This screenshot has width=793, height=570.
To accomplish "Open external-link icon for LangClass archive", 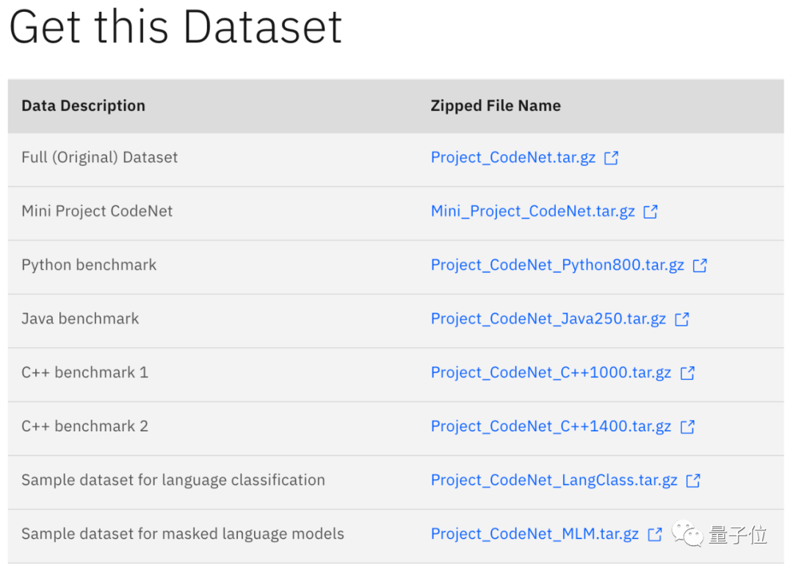I will click(693, 481).
